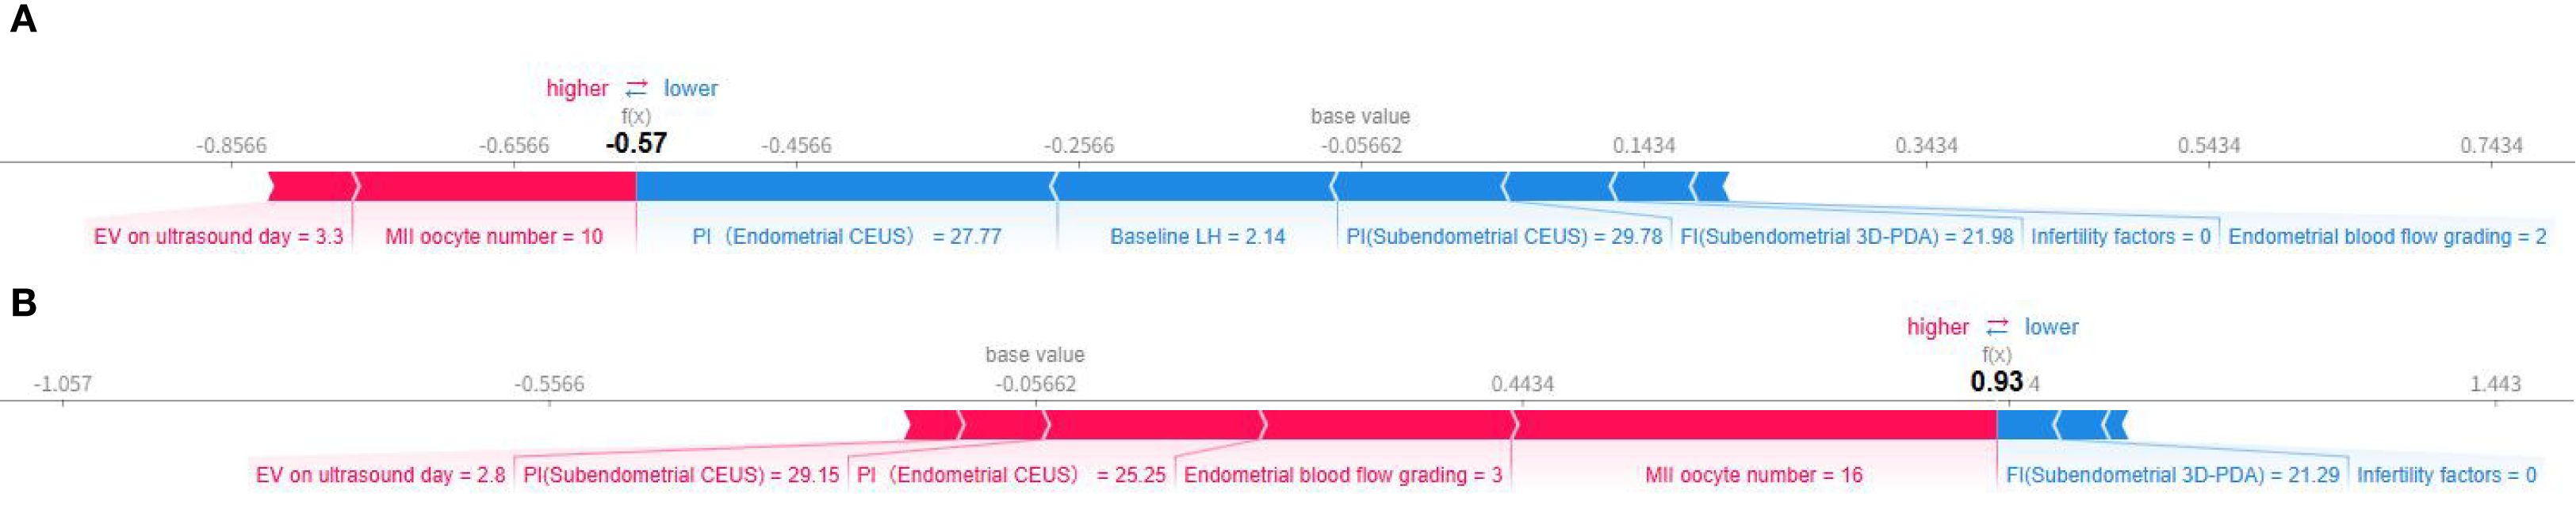
Task: Click 'MII oocyte number = 16' label
Action: (1754, 475)
